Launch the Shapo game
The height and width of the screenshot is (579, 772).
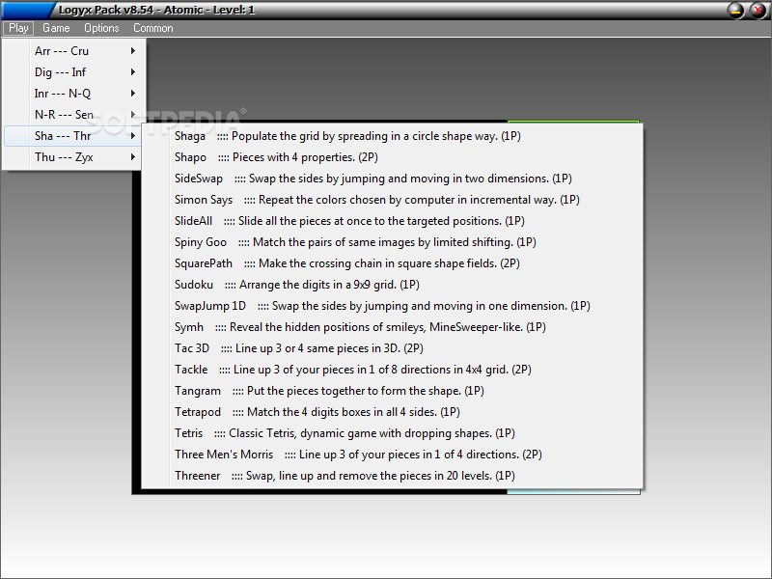(392, 157)
